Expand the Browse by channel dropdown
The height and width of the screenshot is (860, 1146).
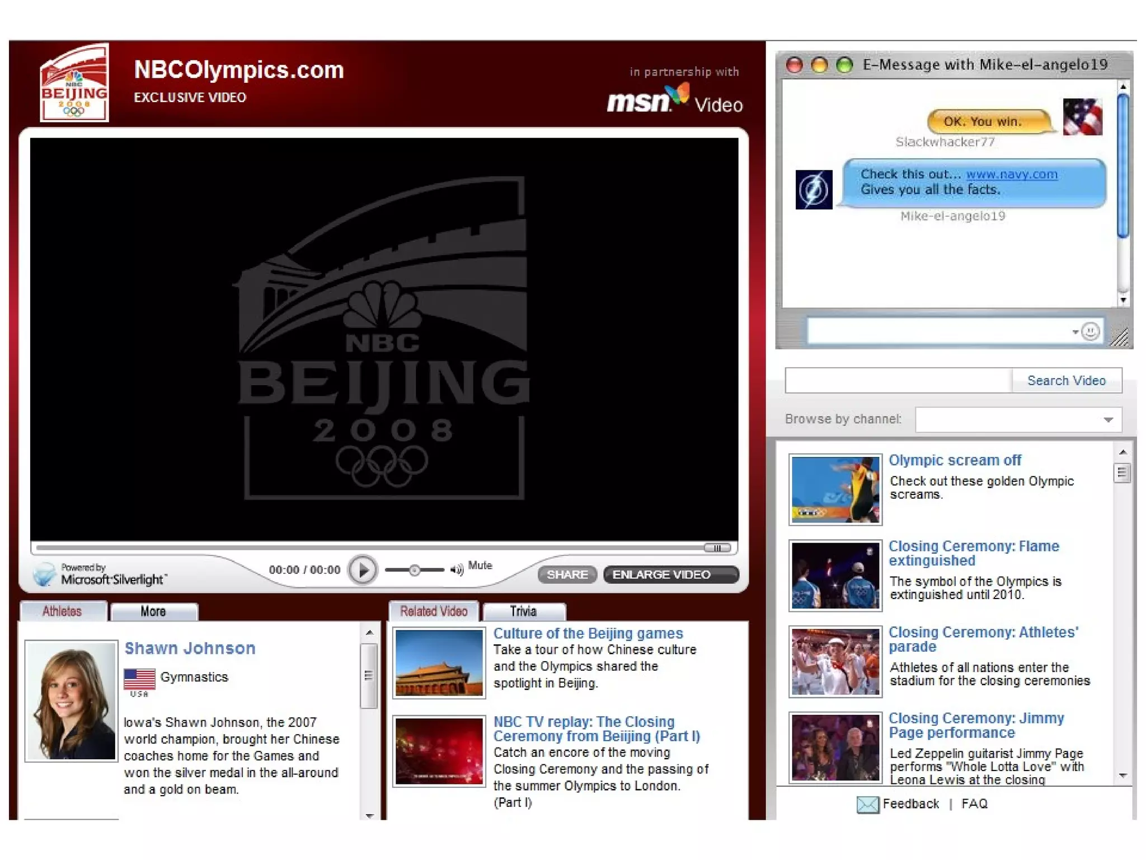pyautogui.click(x=1108, y=420)
